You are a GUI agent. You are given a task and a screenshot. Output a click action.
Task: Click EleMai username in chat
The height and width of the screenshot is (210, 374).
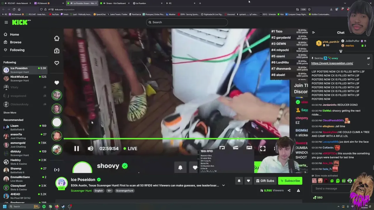[x=326, y=111]
